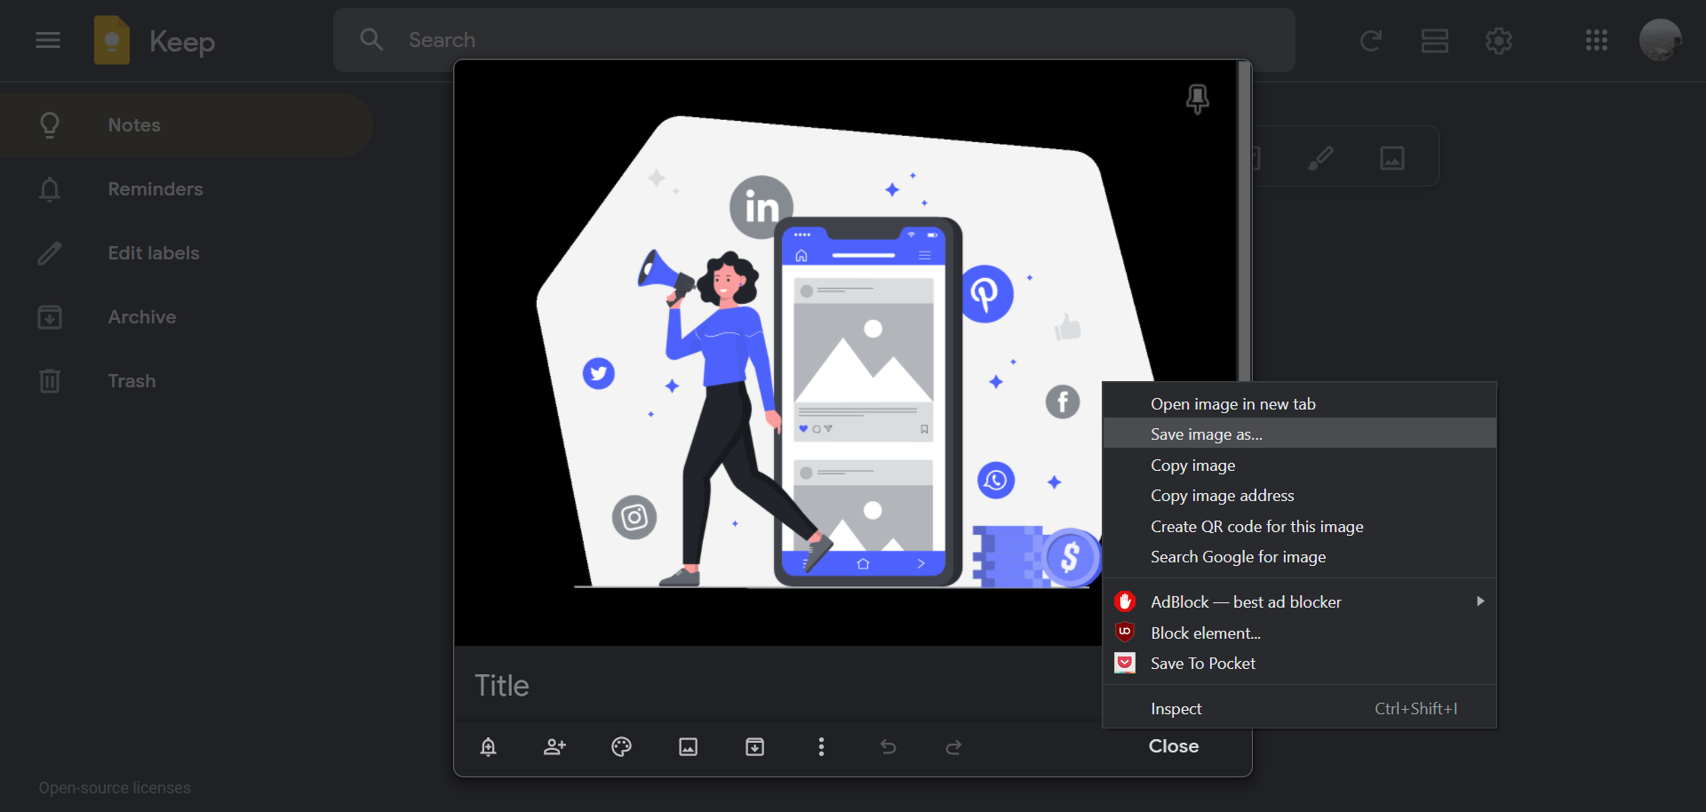Viewport: 1706px width, 812px height.
Task: Click the Close button on the note
Action: pos(1174,746)
